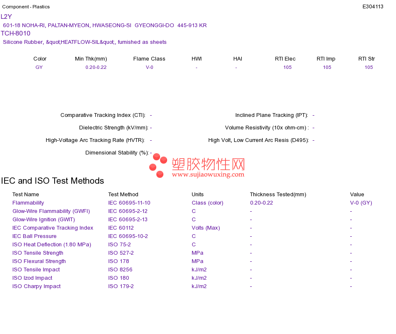The image size is (396, 334).
Task: Click the E304113 file number
Action: point(373,7)
